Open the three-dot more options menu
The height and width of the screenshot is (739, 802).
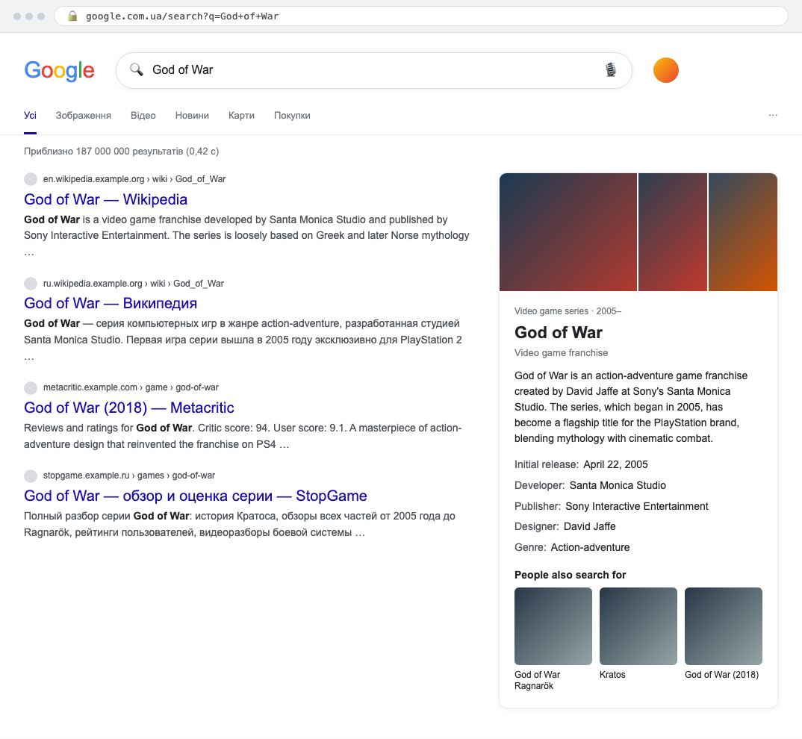click(x=773, y=115)
